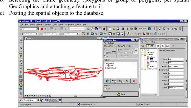Open the Utilities menu
The image size is (191, 108).
(x=61, y=24)
